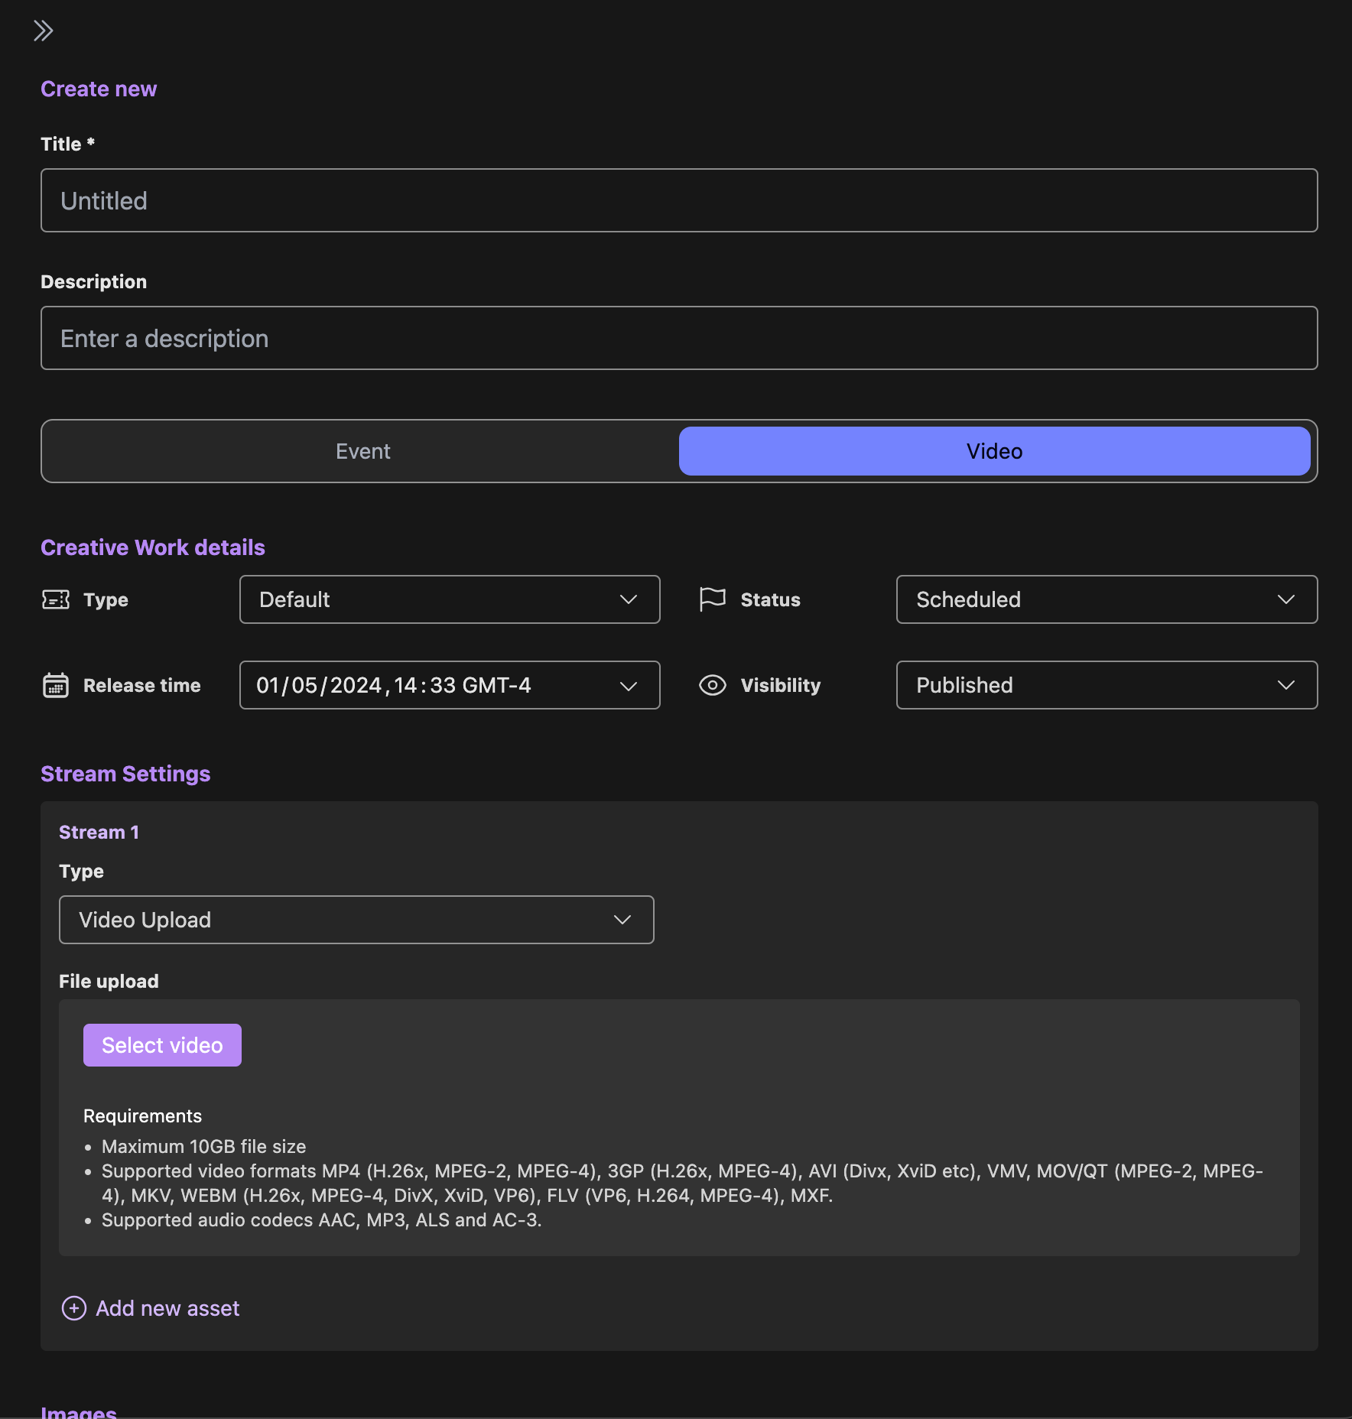Click the plus circle icon for new asset
Viewport: 1352px width, 1419px height.
74,1308
